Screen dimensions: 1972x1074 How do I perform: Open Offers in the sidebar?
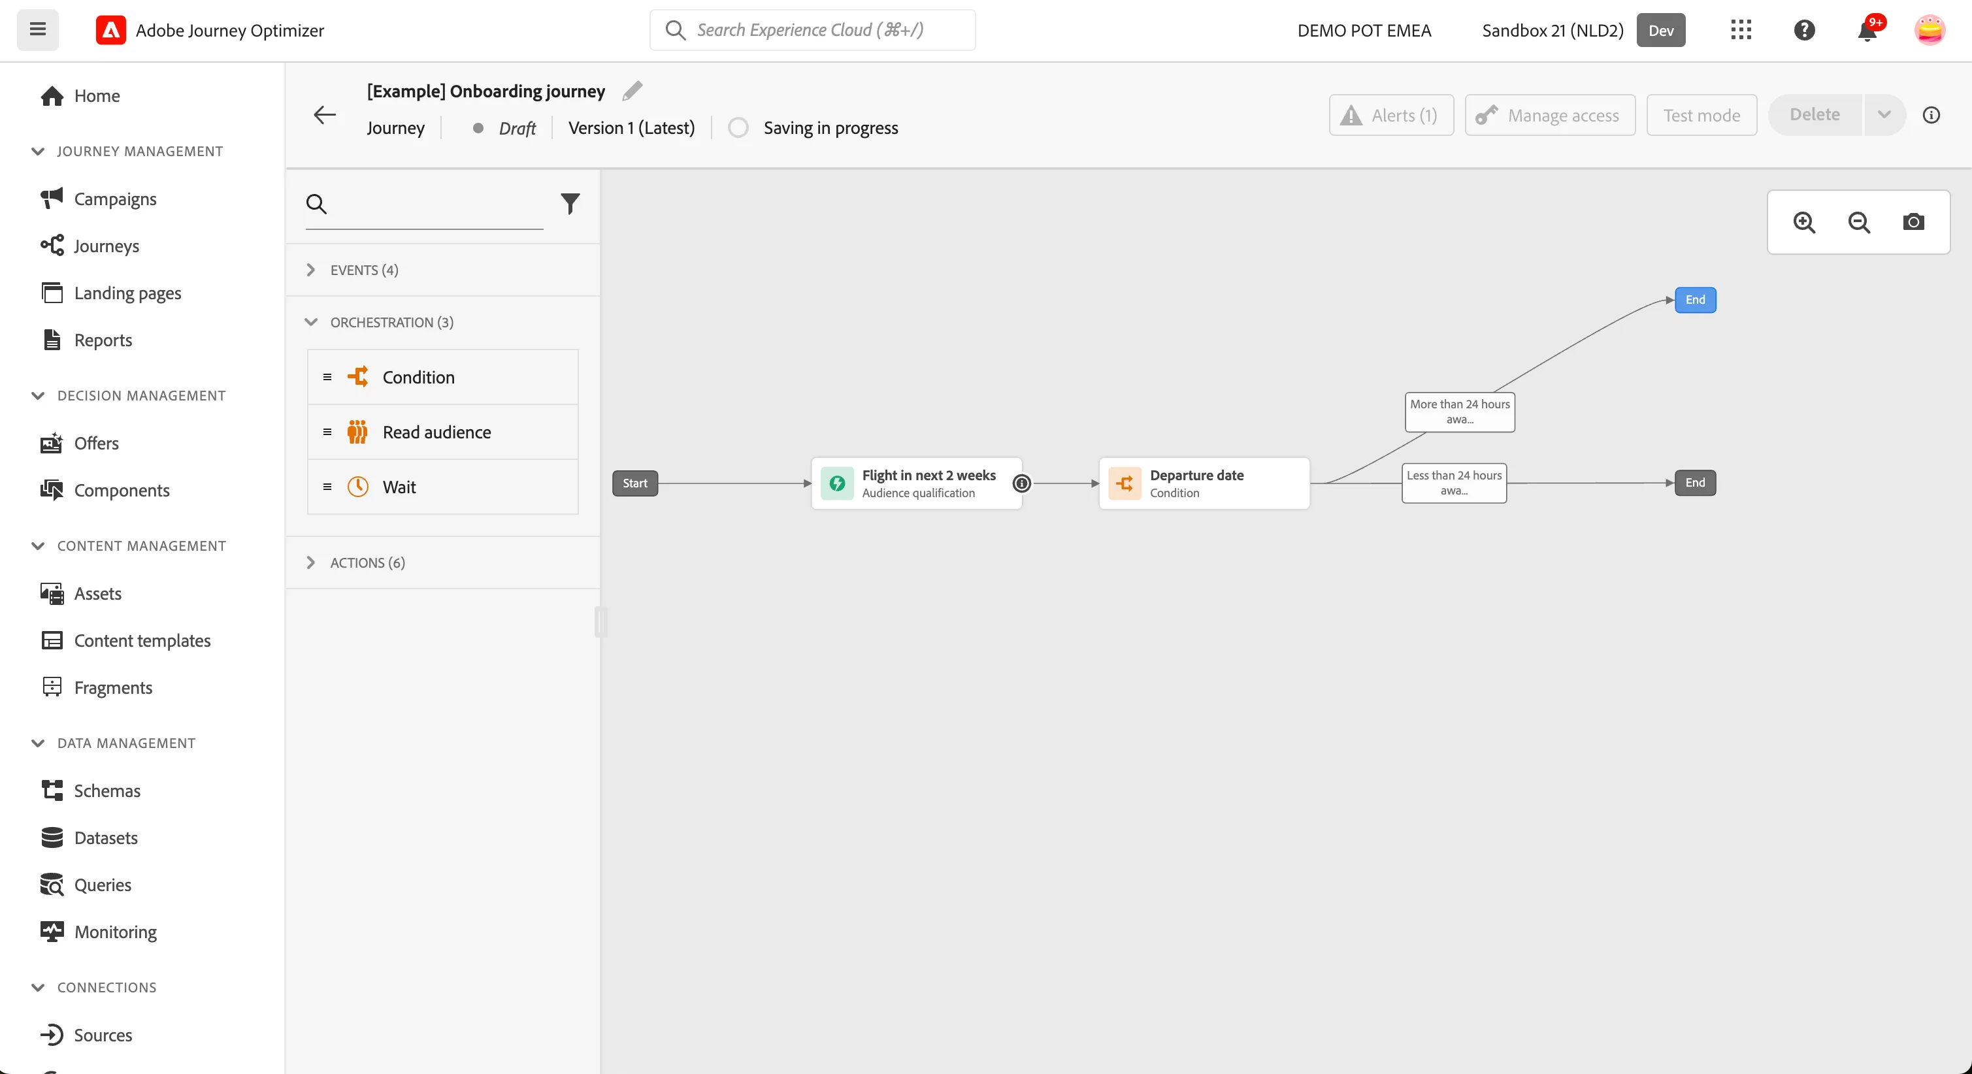point(95,443)
